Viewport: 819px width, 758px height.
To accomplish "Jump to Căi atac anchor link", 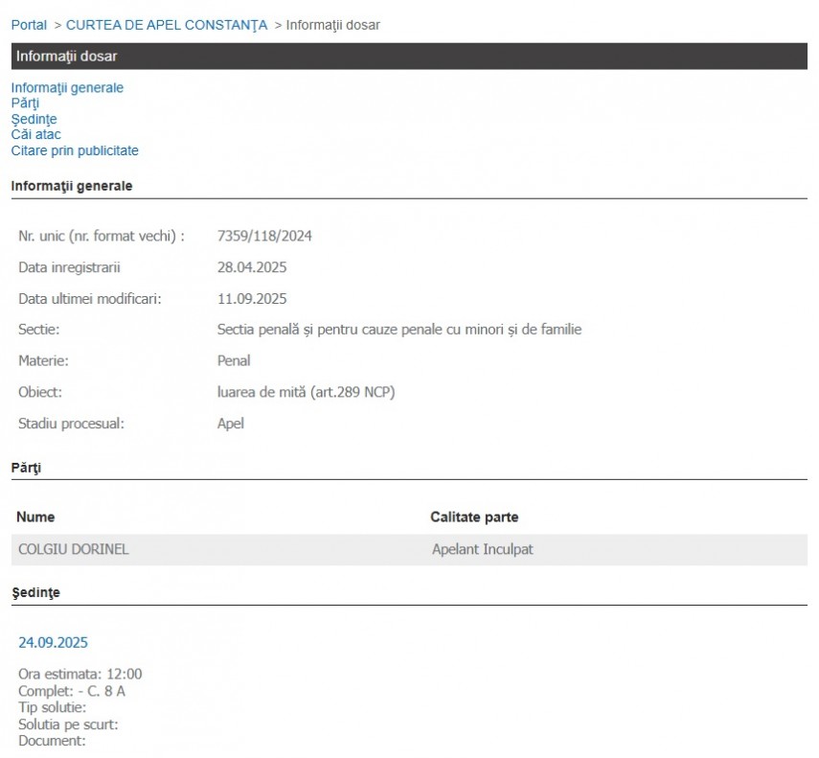I will (x=36, y=135).
